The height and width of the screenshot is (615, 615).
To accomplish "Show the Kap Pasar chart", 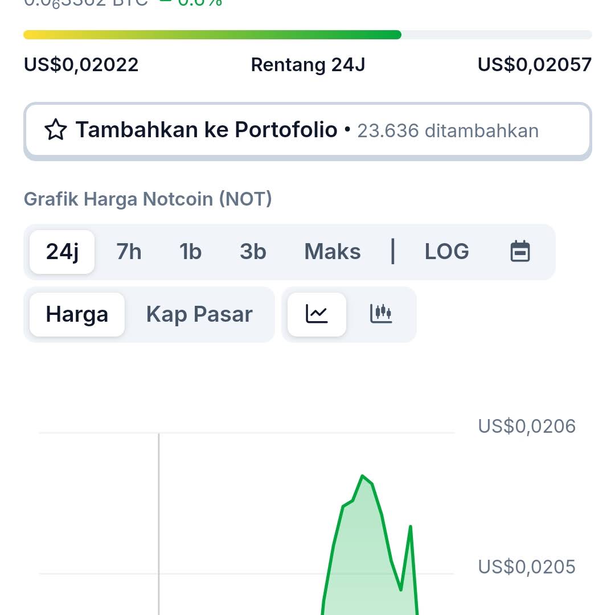I will point(199,314).
